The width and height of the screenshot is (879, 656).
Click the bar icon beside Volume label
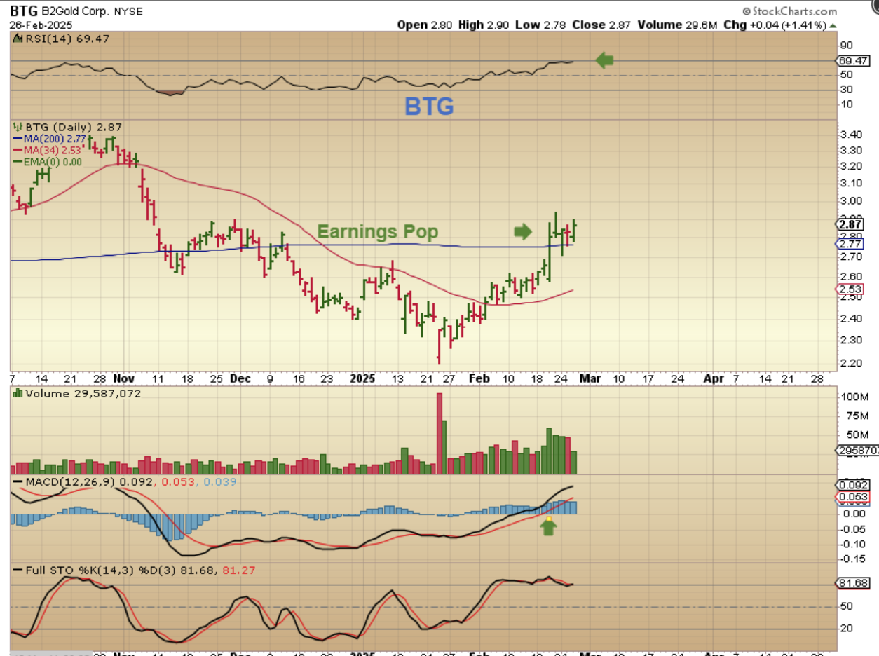(18, 394)
